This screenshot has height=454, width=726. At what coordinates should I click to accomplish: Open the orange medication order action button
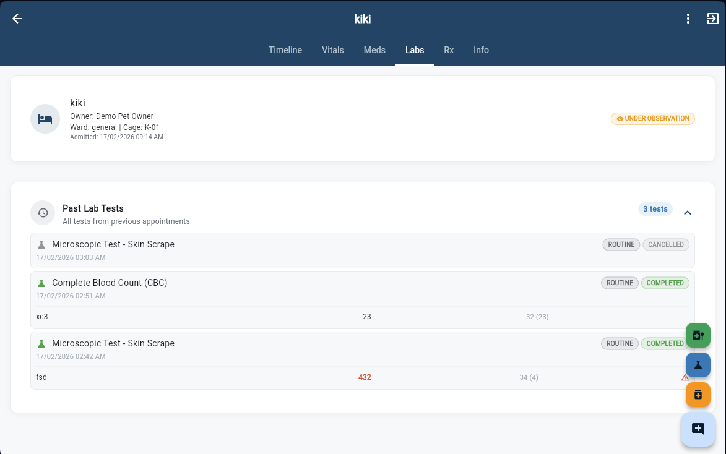[x=698, y=394]
